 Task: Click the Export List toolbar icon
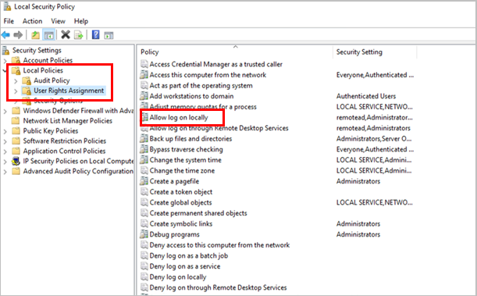pyautogui.click(x=79, y=35)
